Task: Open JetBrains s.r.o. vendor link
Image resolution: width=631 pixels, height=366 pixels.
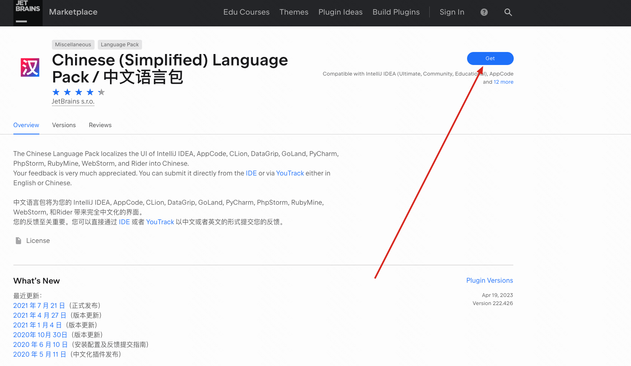Action: 73,102
